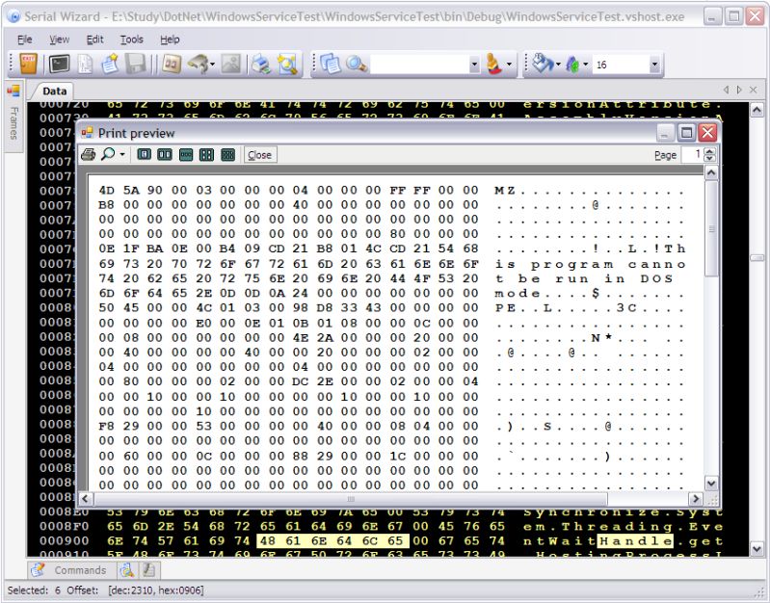Open the zoom dropdown arrow in Print preview
This screenshot has height=603, width=770.
tap(121, 155)
